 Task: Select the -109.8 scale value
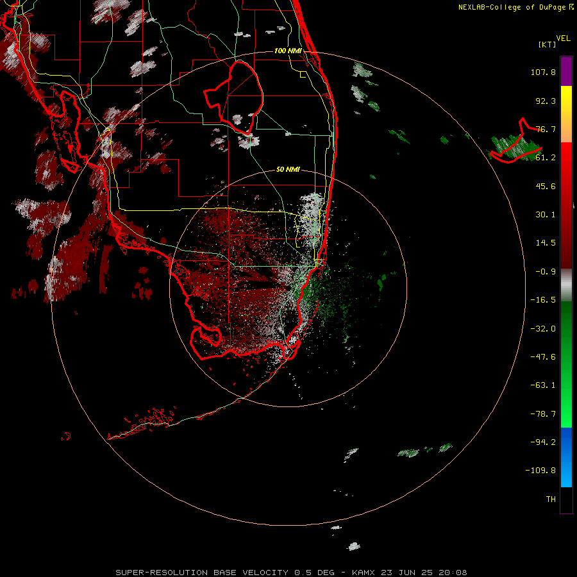click(540, 471)
